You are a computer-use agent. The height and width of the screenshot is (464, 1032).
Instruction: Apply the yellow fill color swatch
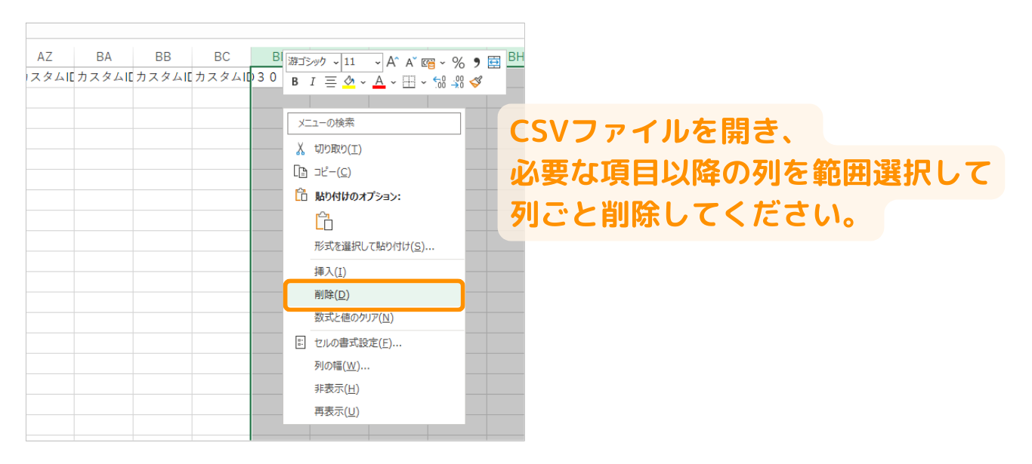(x=349, y=82)
